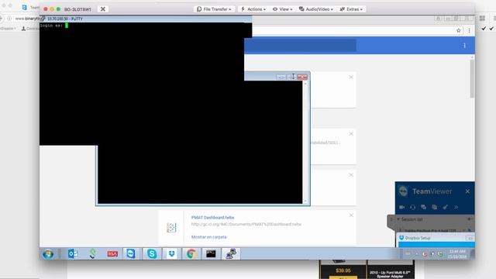Image resolution: width=496 pixels, height=279 pixels.
Task: Click the TeamViewer panel file box icon
Action: pos(434,207)
